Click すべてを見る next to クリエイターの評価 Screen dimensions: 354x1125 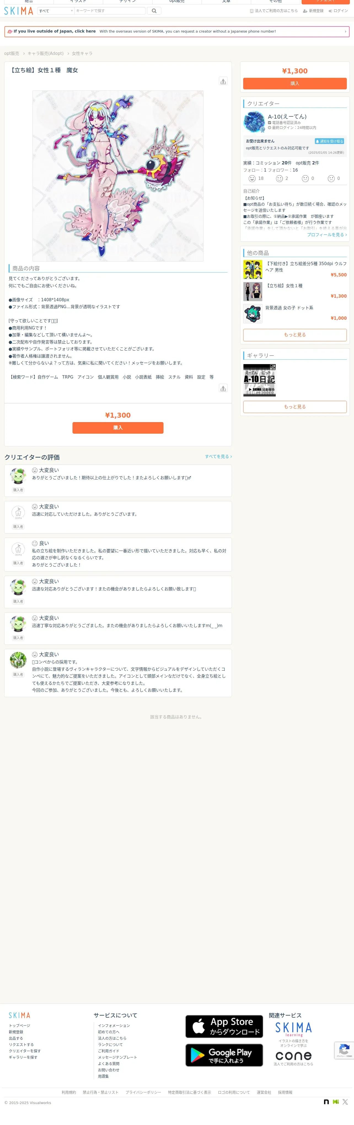(218, 456)
